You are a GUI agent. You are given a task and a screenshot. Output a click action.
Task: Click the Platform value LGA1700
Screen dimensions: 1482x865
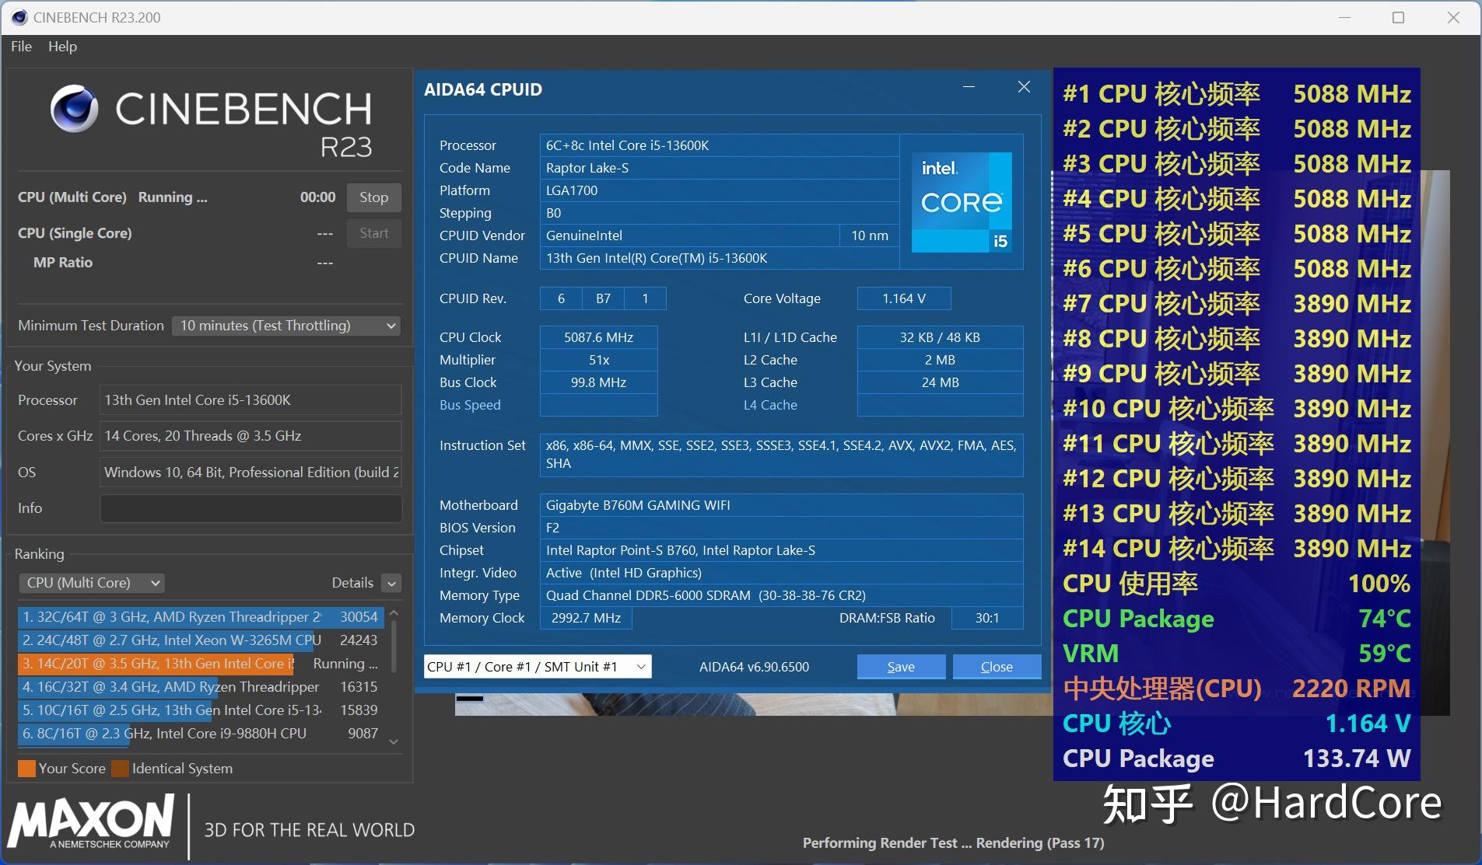(x=719, y=190)
